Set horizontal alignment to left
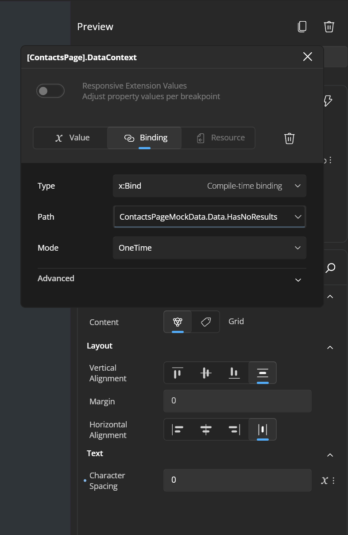Screen dimensions: 348x535 [178, 430]
